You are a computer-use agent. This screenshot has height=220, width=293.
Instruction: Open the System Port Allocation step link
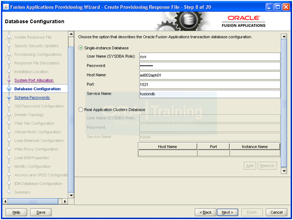34,80
